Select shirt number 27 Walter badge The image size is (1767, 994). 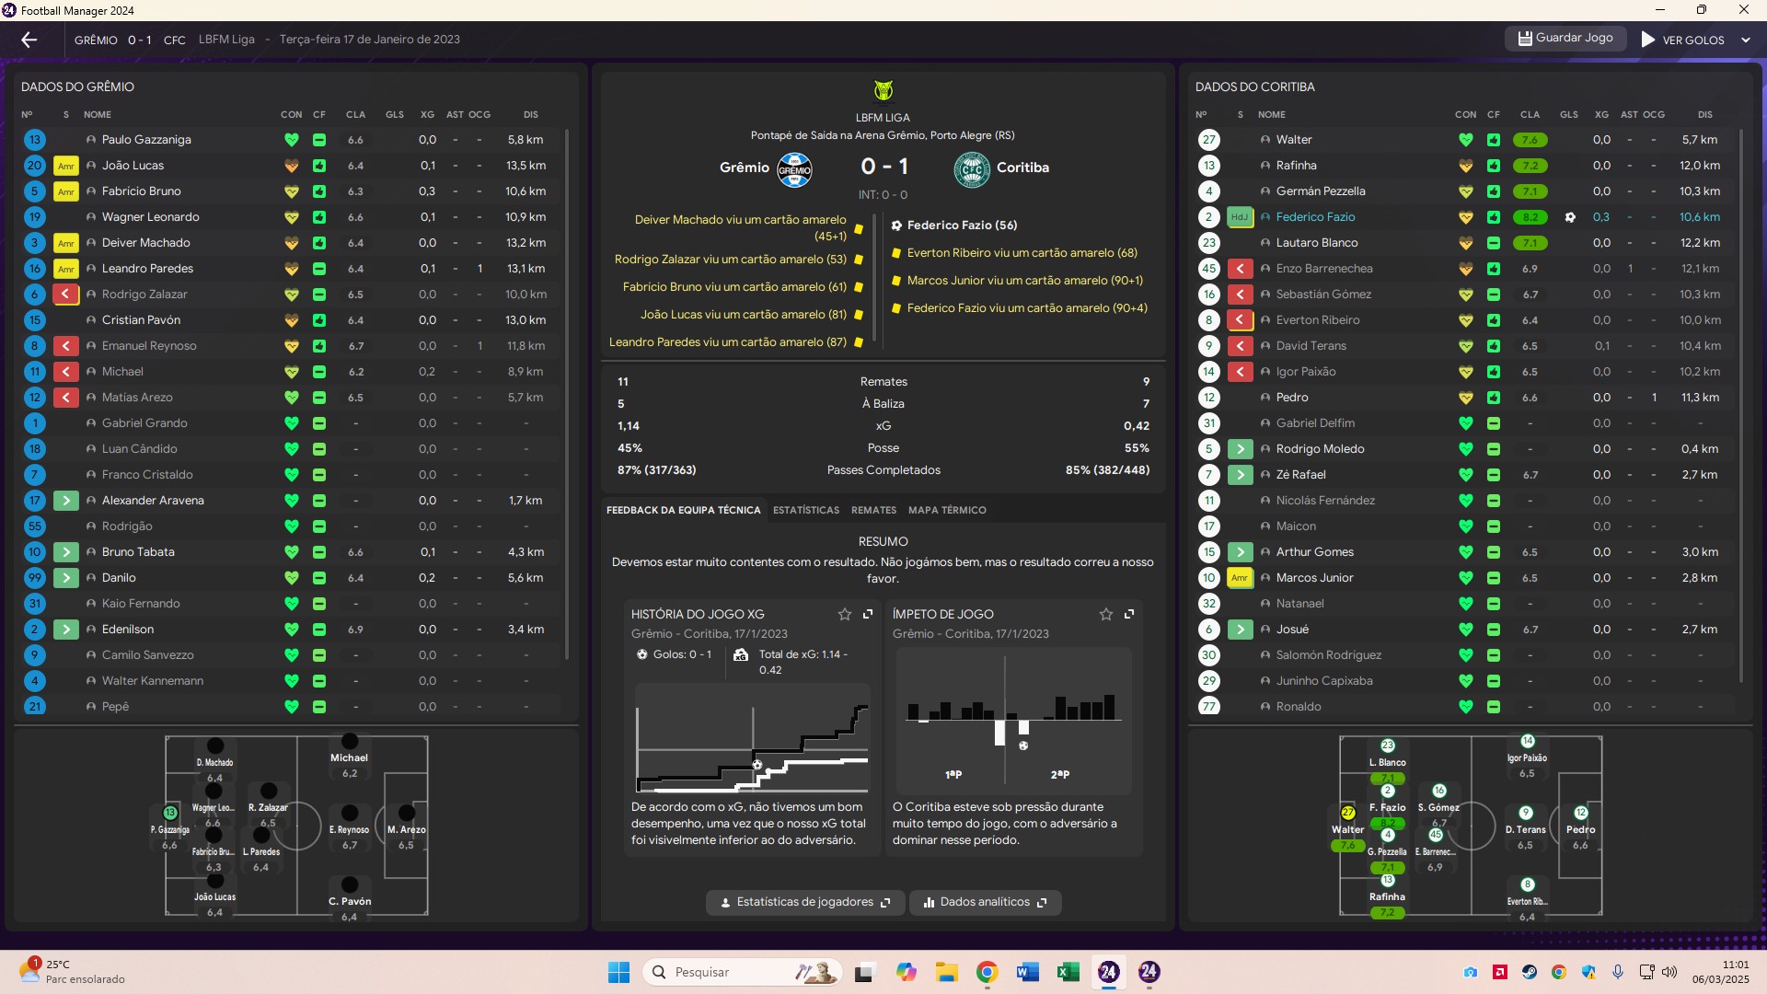tap(1208, 140)
